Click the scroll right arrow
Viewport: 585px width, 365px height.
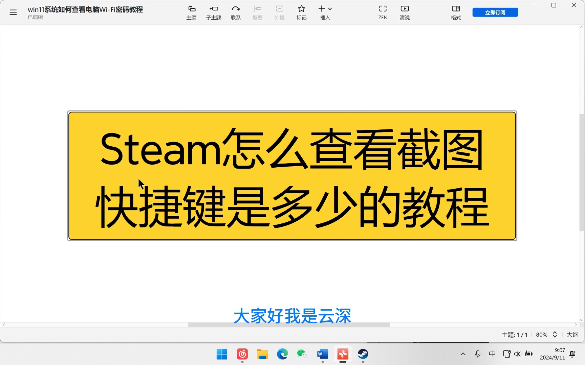pos(576,325)
